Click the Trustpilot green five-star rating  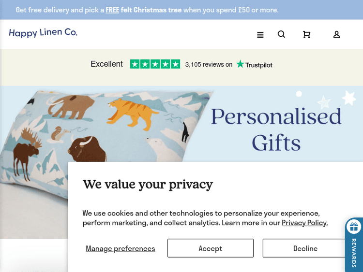155,64
